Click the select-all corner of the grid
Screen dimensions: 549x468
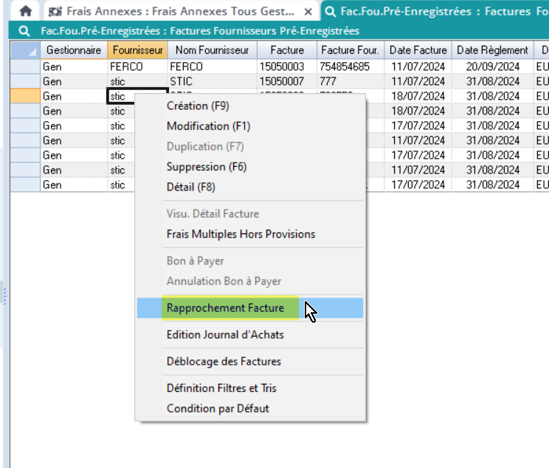[x=24, y=50]
